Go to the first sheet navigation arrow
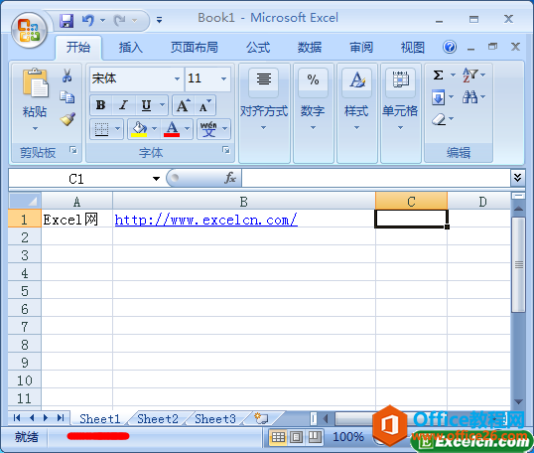534x453 pixels. click(x=17, y=418)
